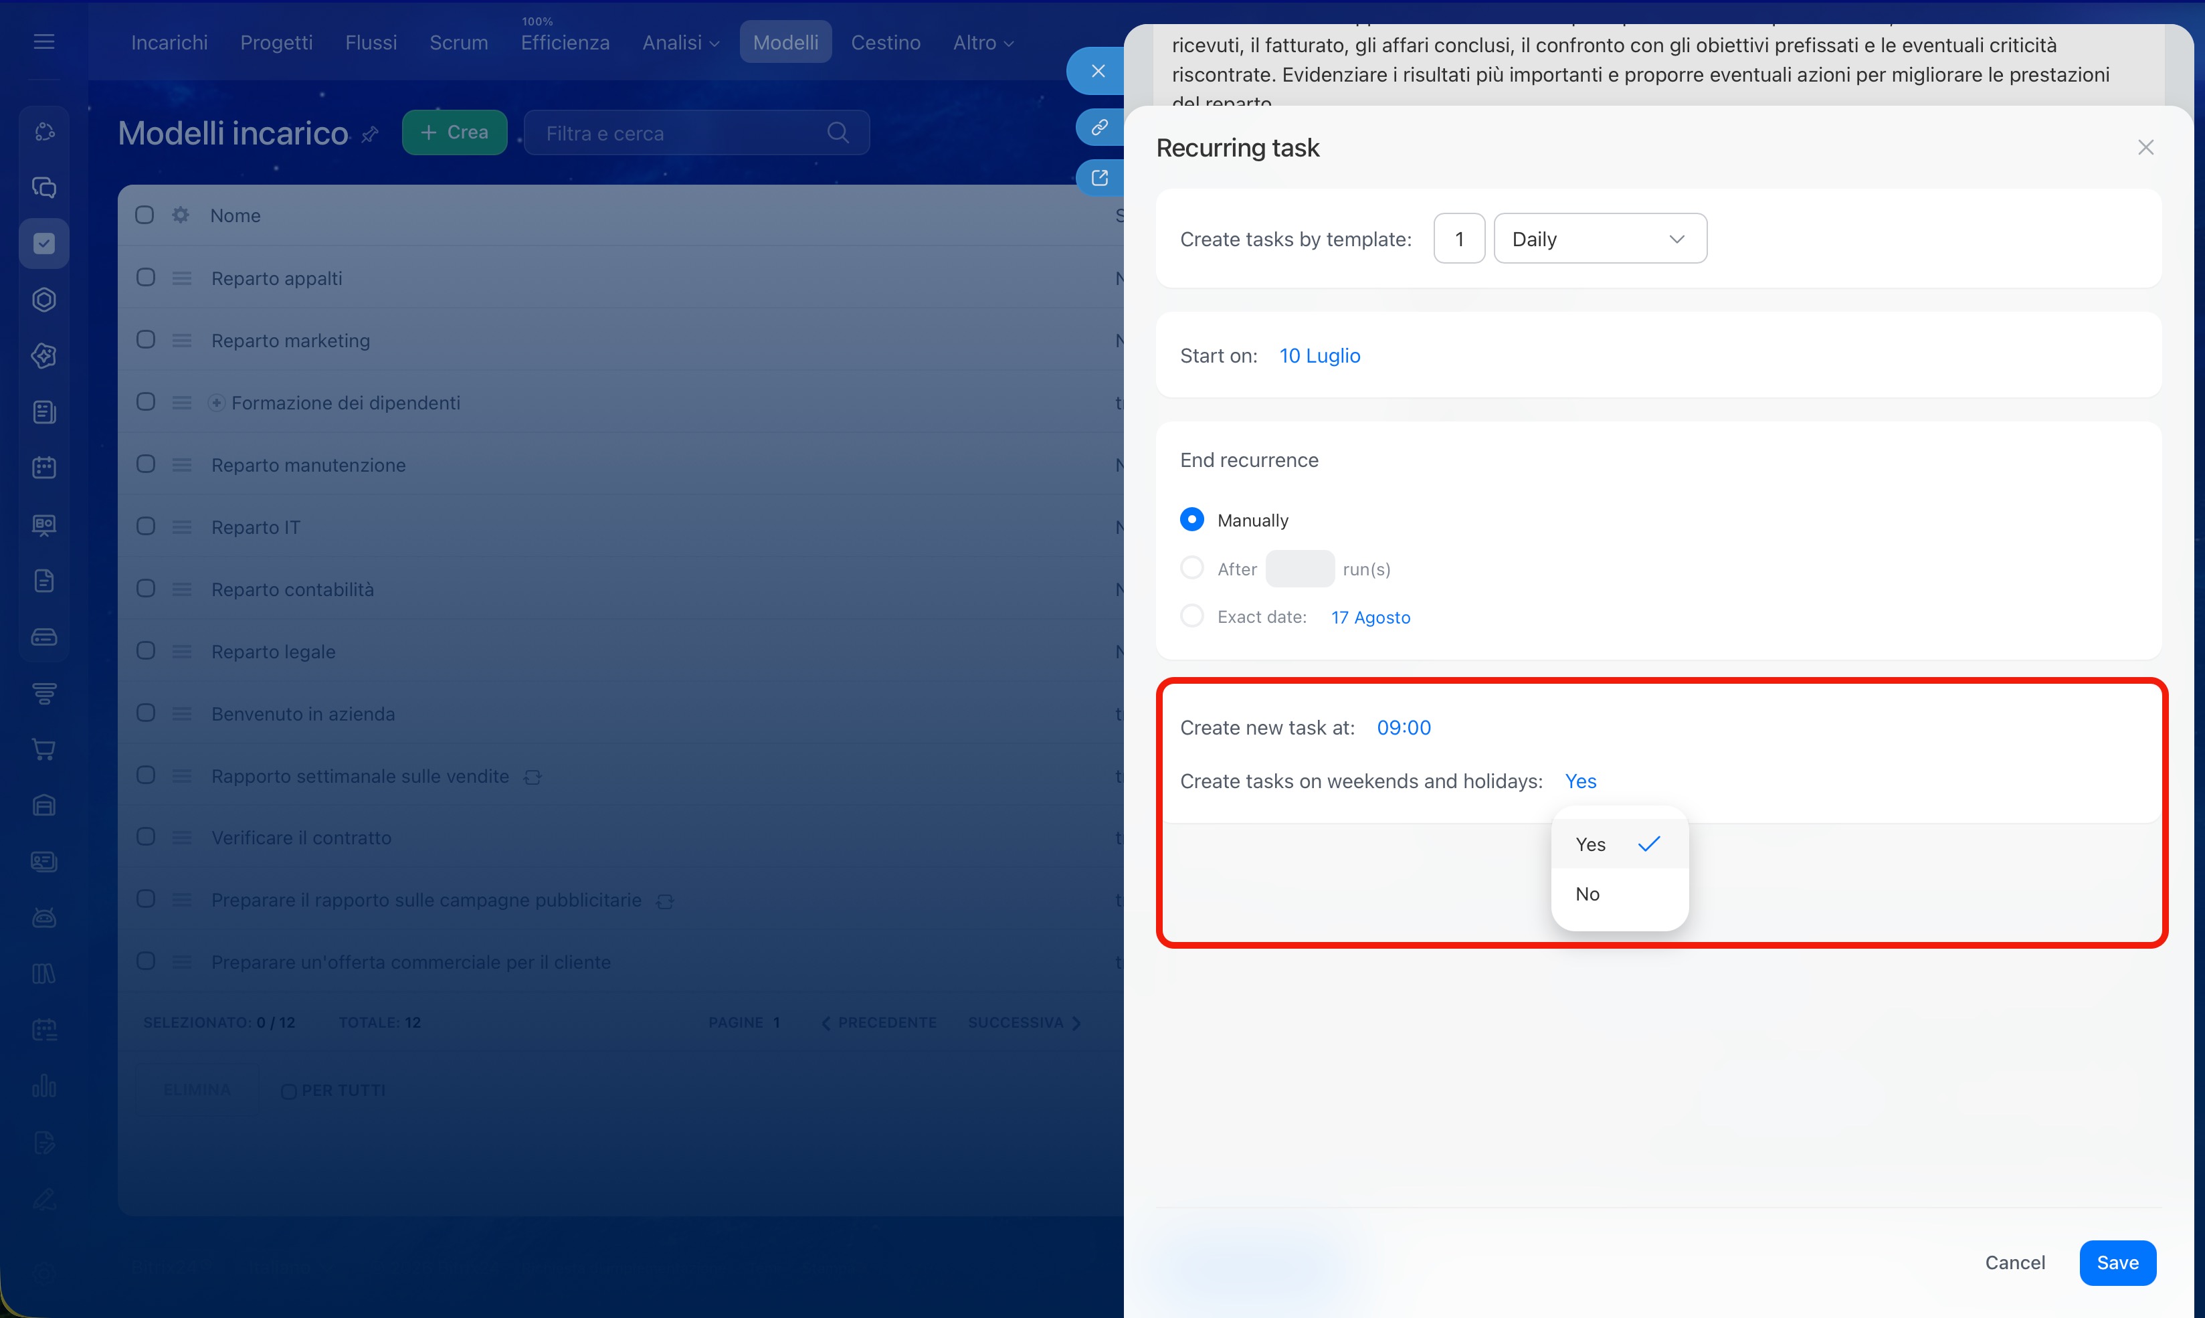Check the Reparto appalti row checkbox
Viewport: 2205px width, 1318px height.
coord(146,277)
